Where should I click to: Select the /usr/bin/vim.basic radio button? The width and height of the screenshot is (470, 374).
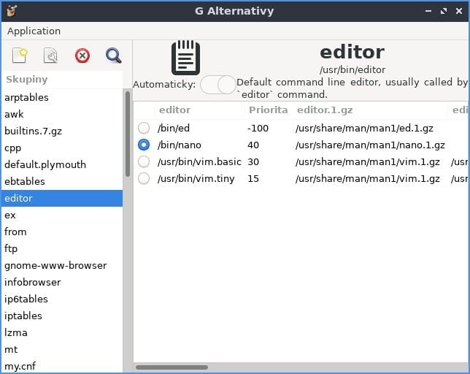144,161
